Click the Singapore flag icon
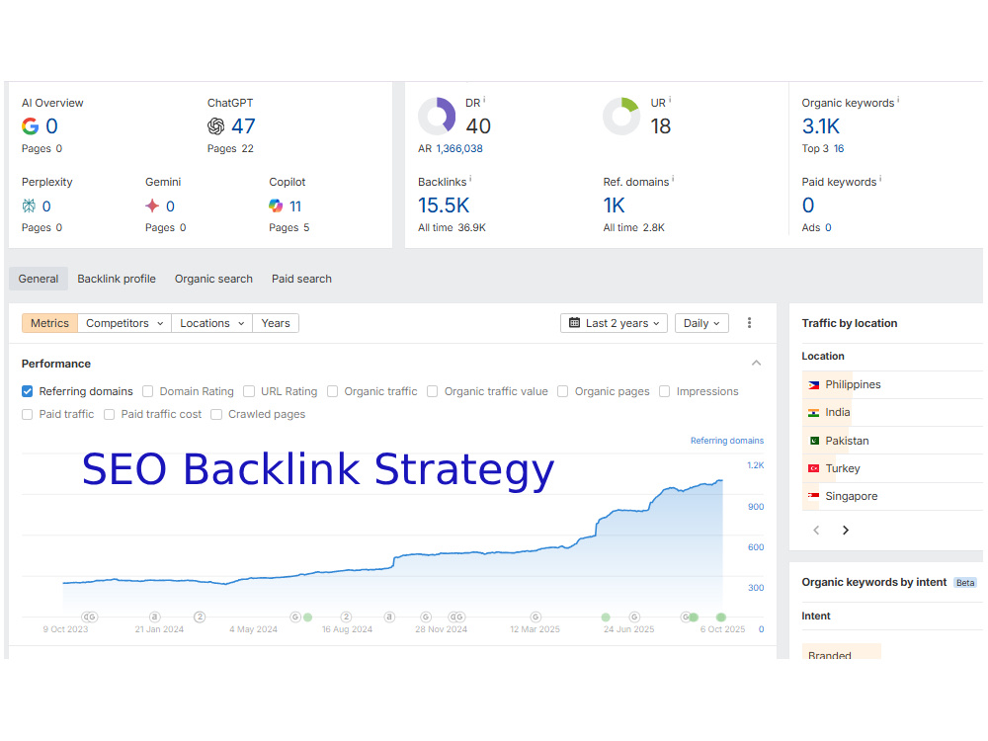Screen dimensions: 988x741 pos(813,497)
